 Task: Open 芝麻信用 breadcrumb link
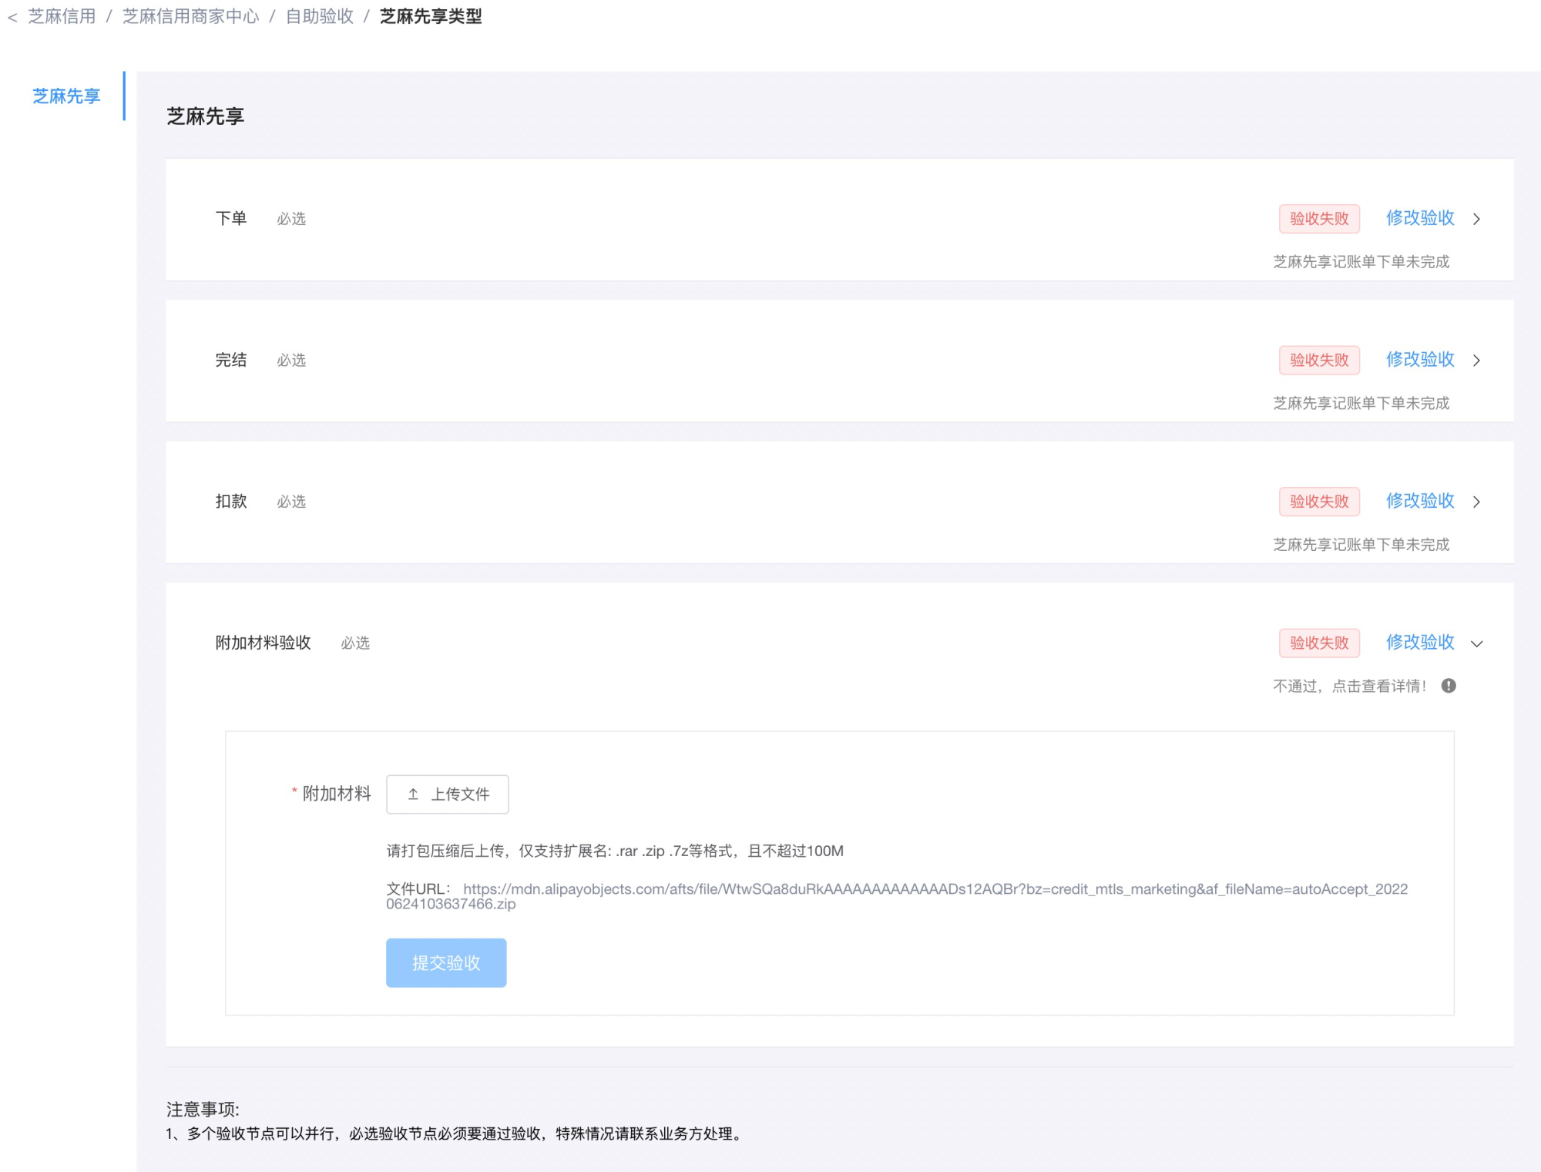point(62,16)
